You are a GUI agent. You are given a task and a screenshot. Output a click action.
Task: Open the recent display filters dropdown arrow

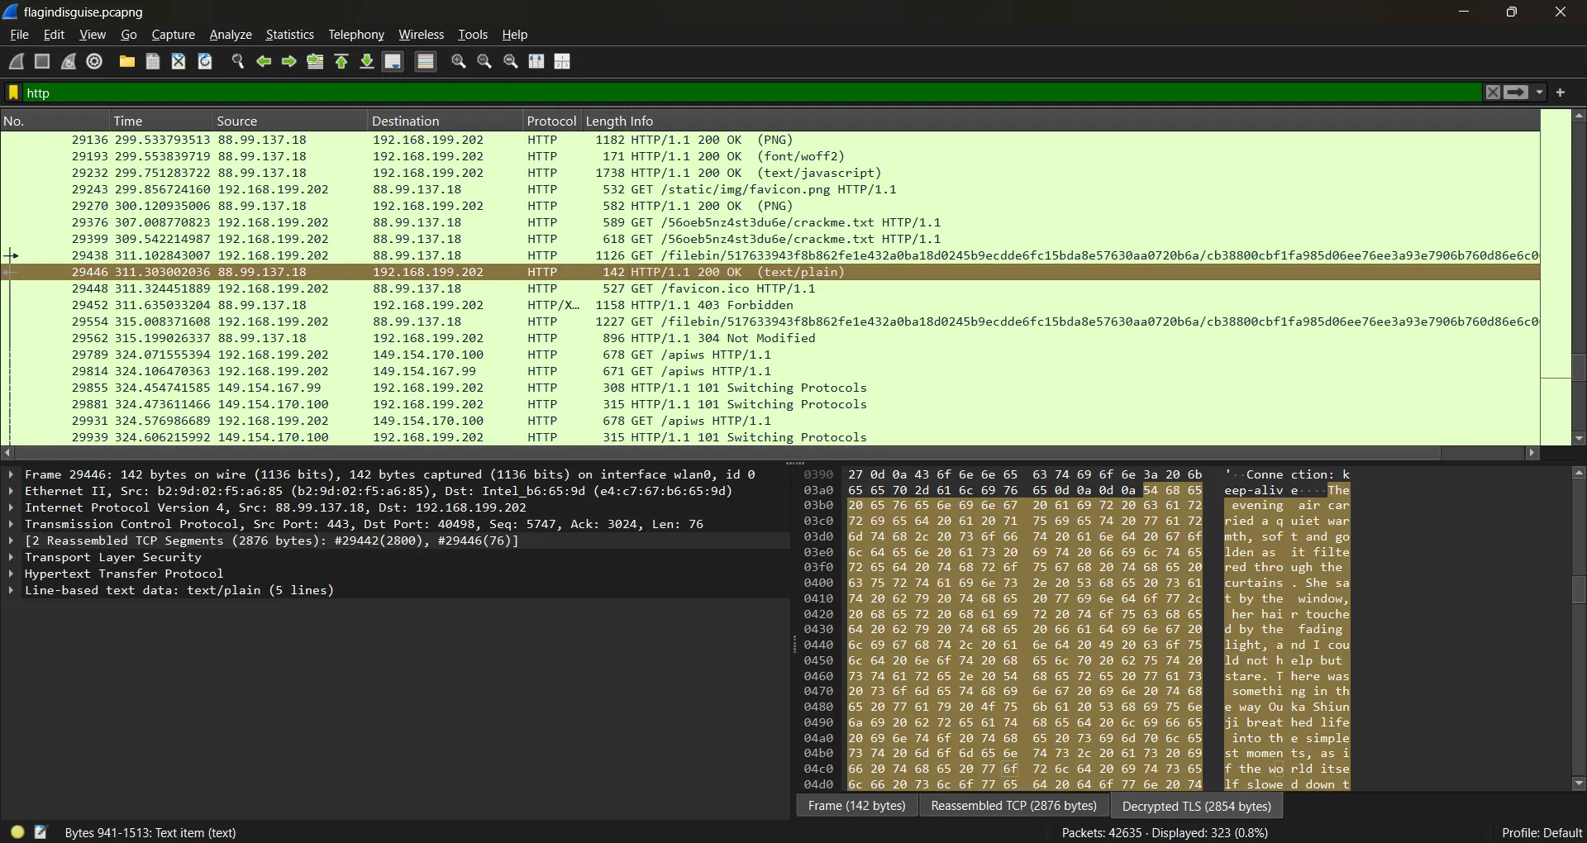click(x=1540, y=93)
